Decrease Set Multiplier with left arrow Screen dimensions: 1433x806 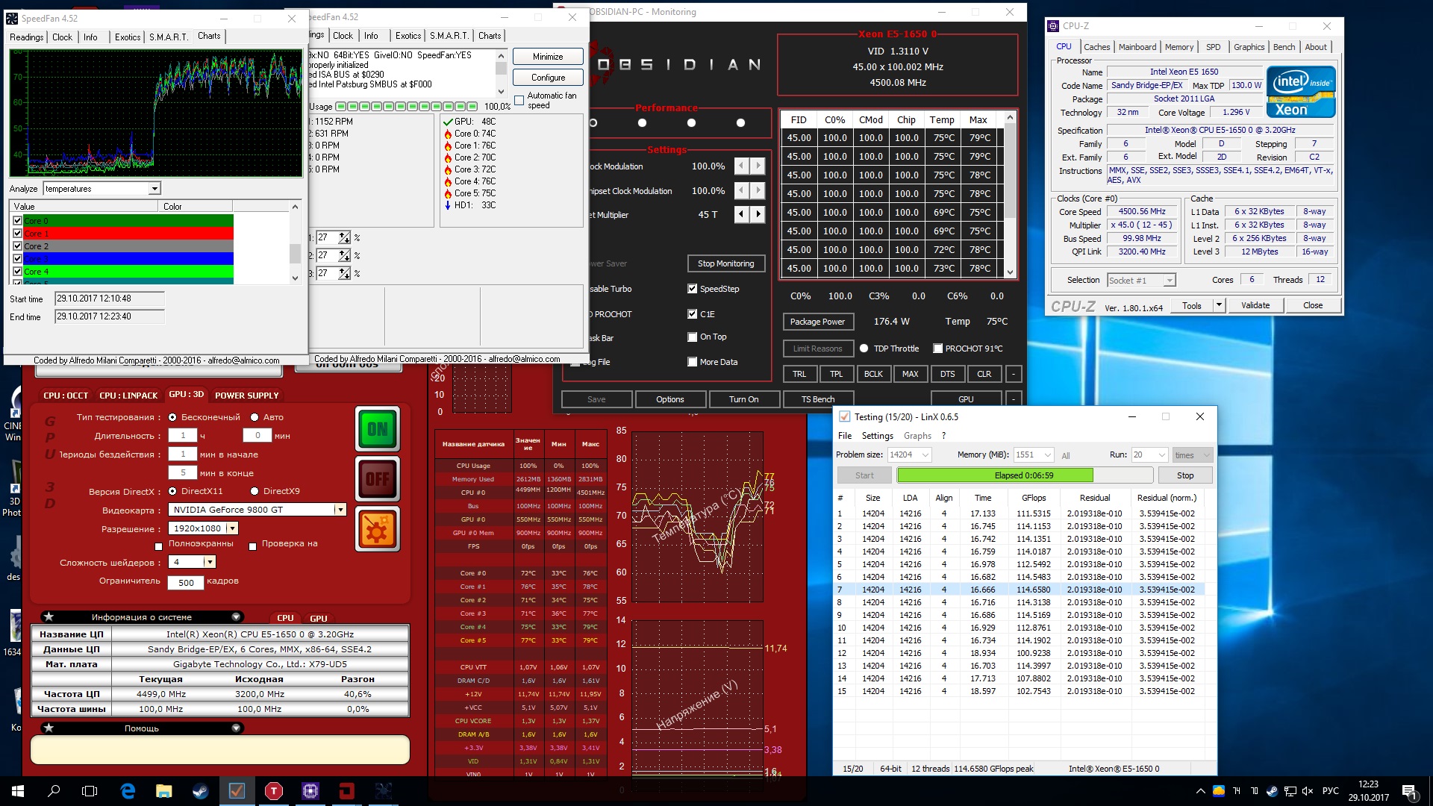click(x=741, y=215)
